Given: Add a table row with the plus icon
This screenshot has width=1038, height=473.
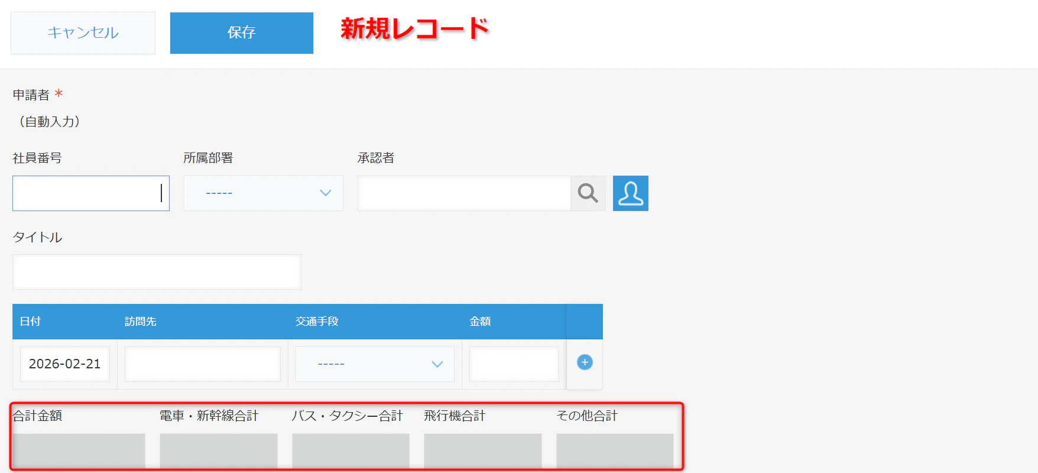Looking at the screenshot, I should (585, 362).
